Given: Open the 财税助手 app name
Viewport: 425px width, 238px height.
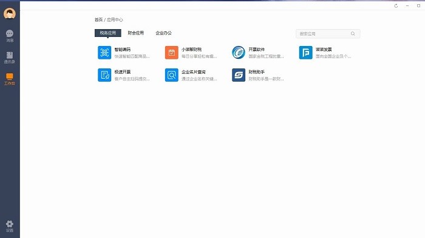Looking at the screenshot, I should [x=257, y=72].
